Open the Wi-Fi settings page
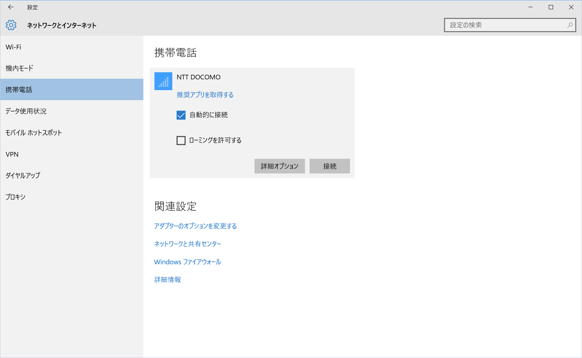 71,47
